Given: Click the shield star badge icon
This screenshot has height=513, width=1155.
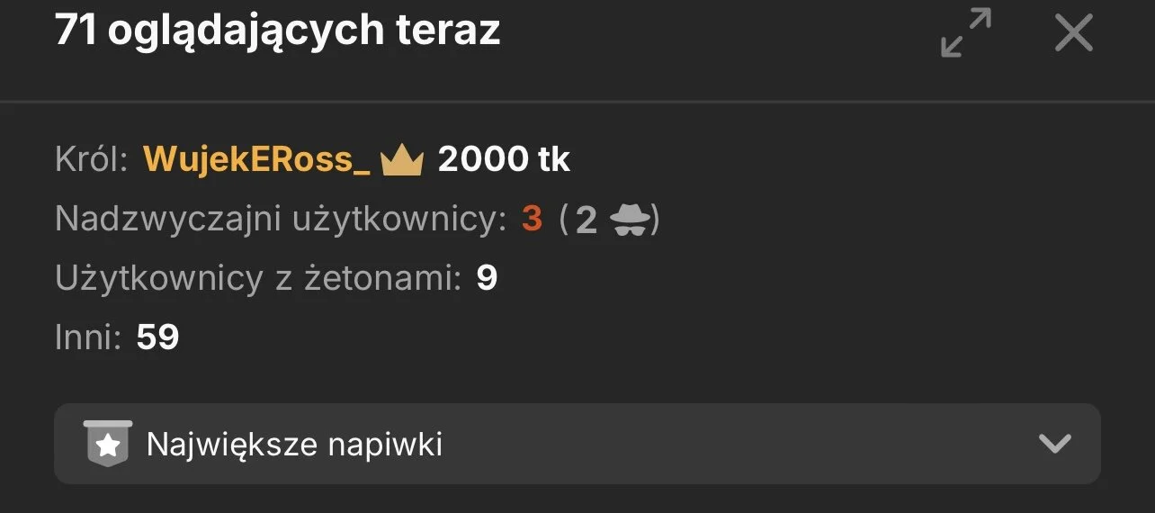Looking at the screenshot, I should click(108, 443).
